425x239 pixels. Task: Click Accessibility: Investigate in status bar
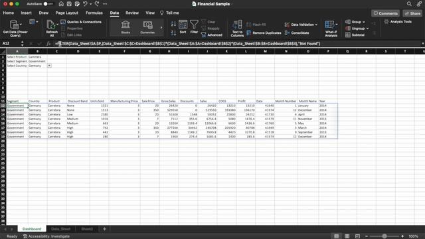pyautogui.click(x=46, y=236)
